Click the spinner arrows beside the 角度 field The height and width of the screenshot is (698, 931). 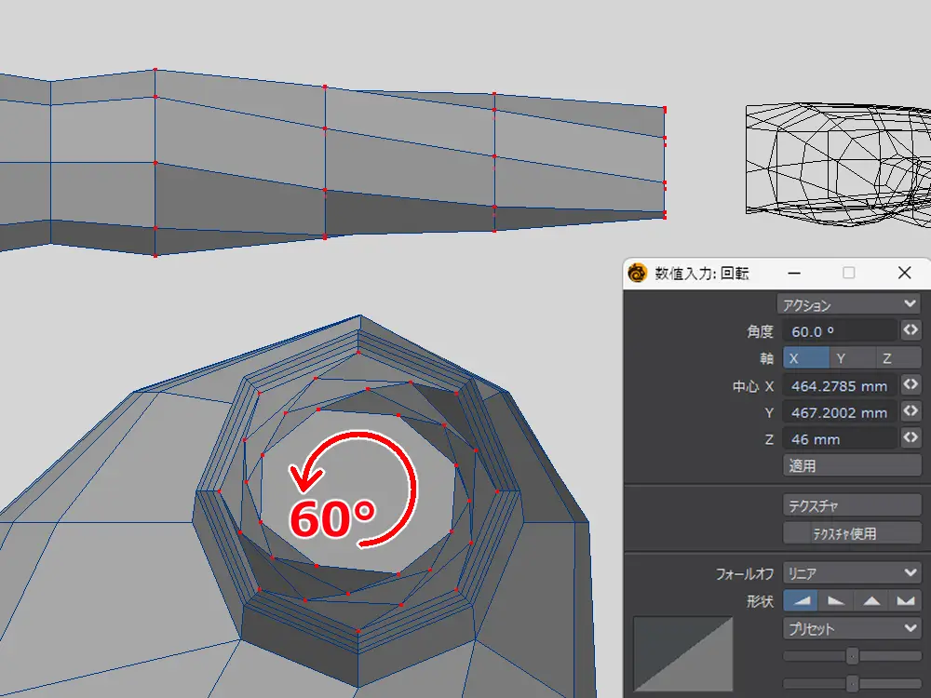coord(911,330)
